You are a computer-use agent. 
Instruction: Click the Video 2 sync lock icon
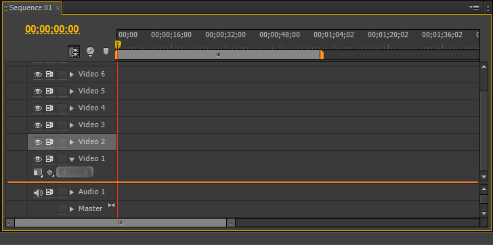pos(49,142)
